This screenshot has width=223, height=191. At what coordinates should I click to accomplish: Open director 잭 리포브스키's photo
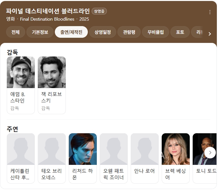(x=52, y=72)
